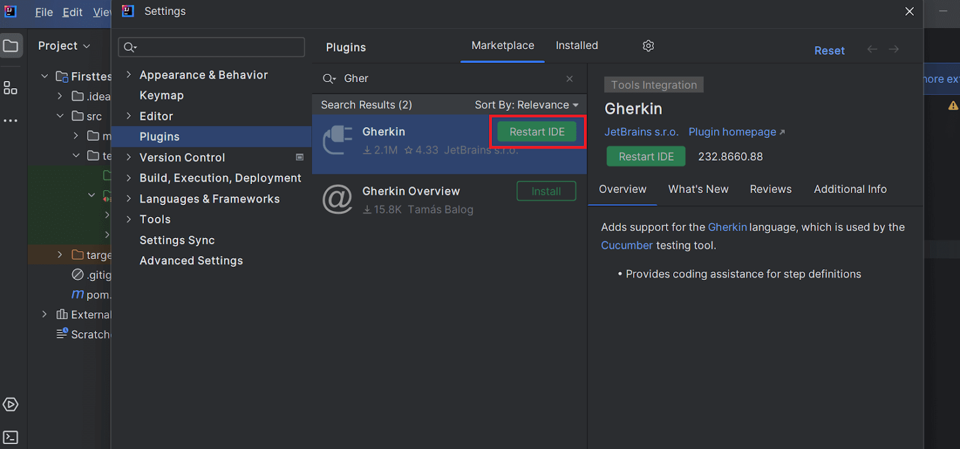Click the More tool windows ellipsis icon

(x=10, y=120)
